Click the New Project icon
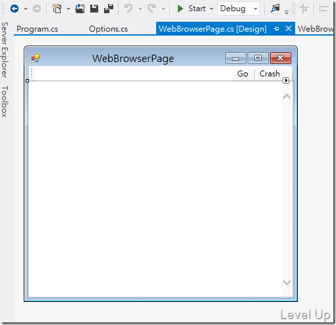The width and height of the screenshot is (336, 325). click(57, 9)
